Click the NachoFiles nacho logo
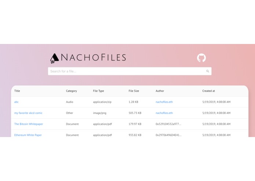 [54, 58]
